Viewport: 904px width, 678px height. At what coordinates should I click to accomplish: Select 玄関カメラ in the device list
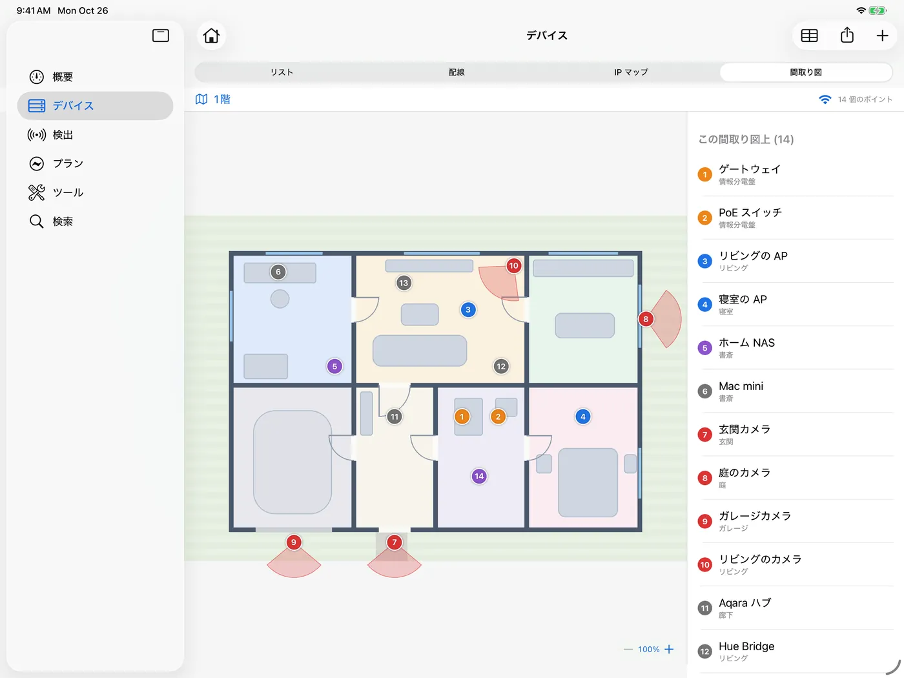pyautogui.click(x=796, y=435)
